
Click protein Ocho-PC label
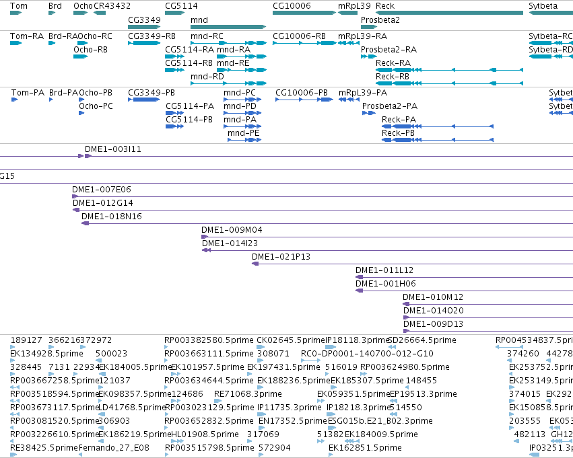pyautogui.click(x=96, y=106)
